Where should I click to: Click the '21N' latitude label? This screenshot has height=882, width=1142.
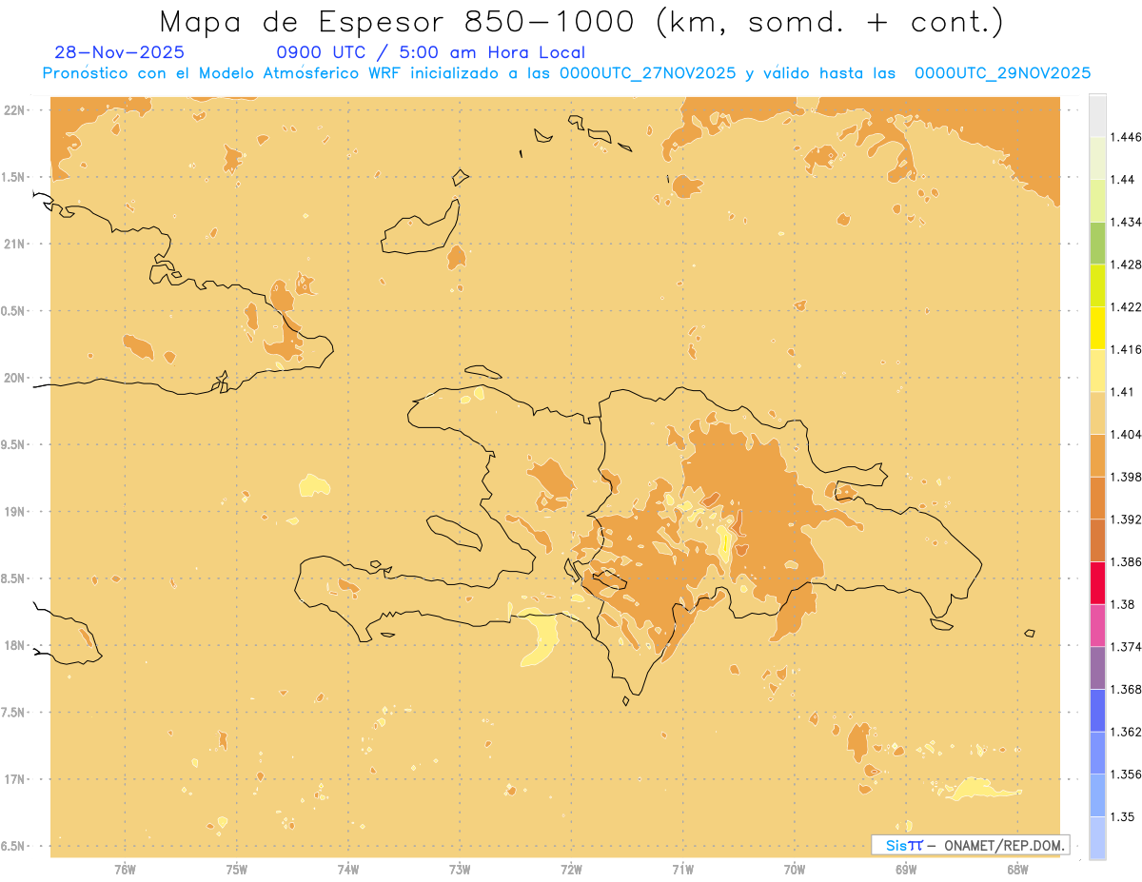pos(15,244)
